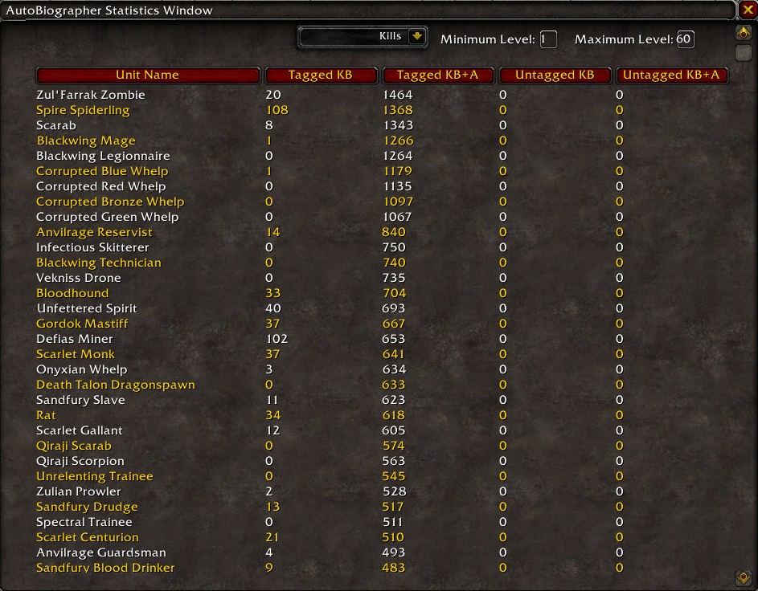
Task: Select the Unrelenting Trainee entry
Action: 95,476
